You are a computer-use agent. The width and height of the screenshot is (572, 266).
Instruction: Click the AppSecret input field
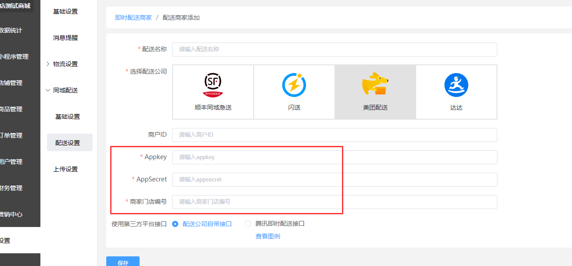(335, 180)
